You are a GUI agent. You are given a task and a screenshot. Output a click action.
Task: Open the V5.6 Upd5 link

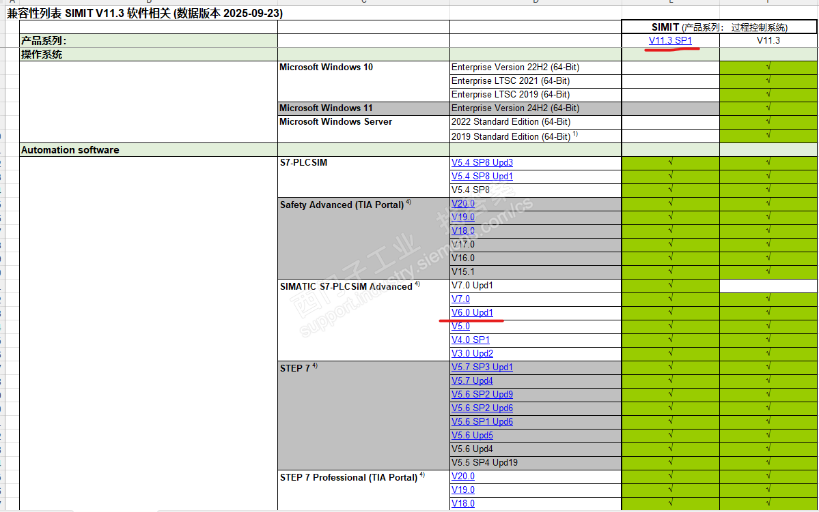pos(472,435)
